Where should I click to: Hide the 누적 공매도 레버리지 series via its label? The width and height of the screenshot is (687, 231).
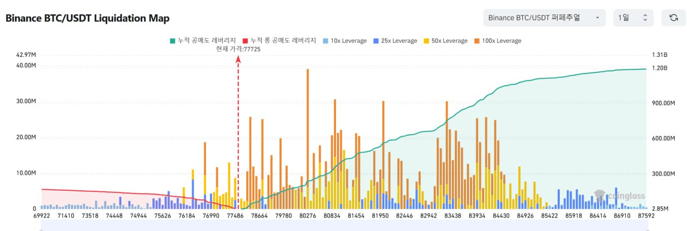tap(207, 41)
